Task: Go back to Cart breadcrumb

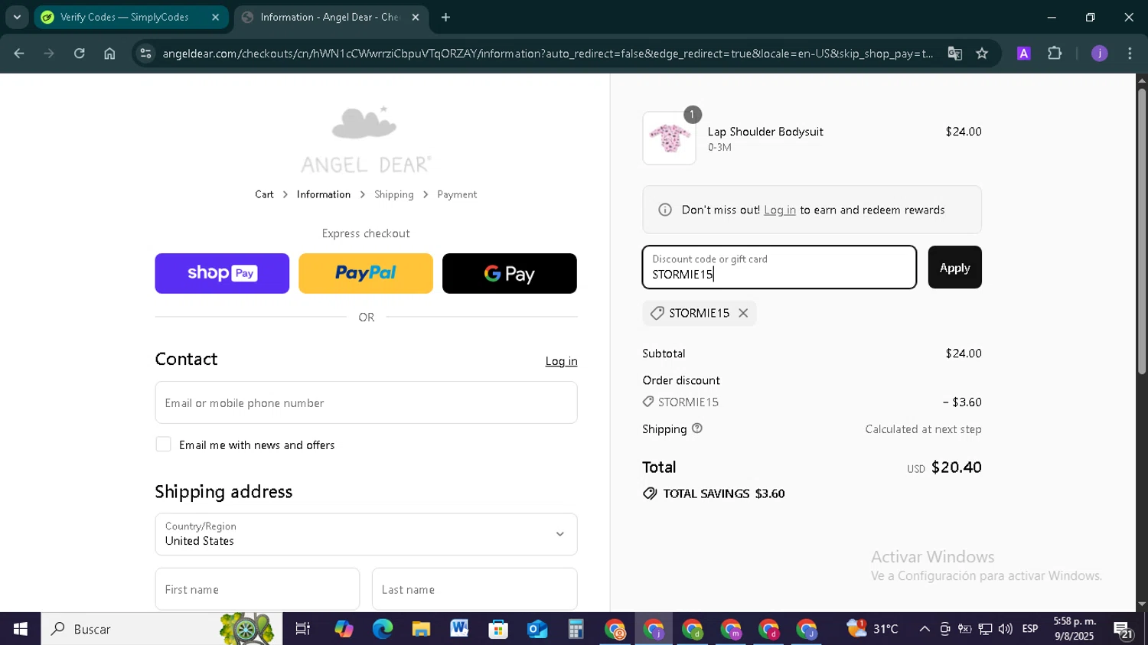Action: click(x=264, y=194)
